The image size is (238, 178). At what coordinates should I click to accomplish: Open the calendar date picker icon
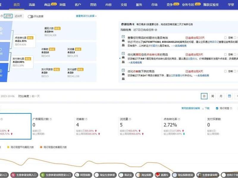tap(229, 96)
